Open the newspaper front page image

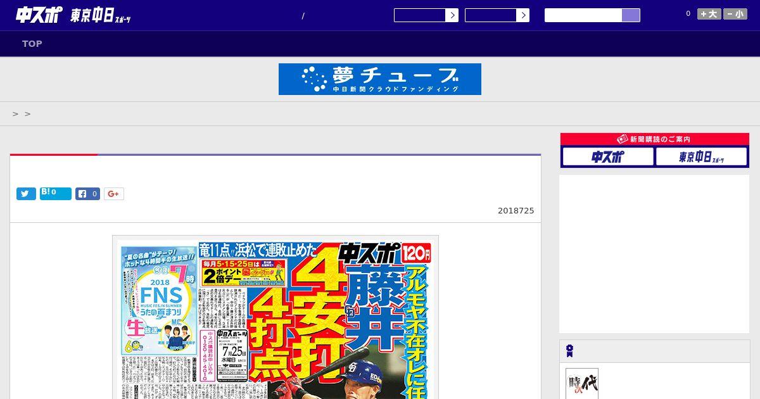(x=275, y=317)
